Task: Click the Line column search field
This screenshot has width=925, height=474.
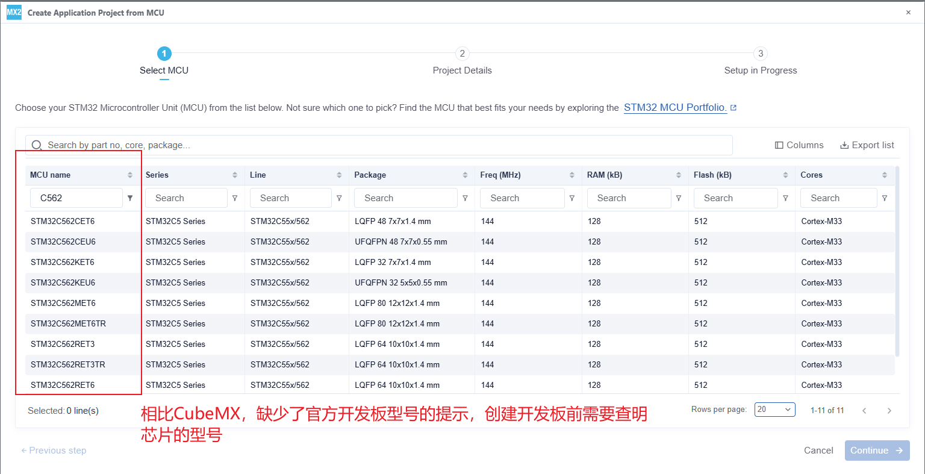Action: coord(291,198)
